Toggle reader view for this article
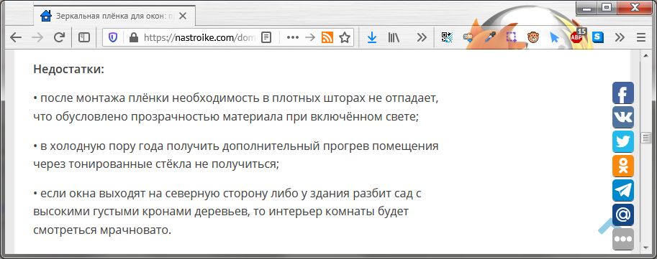The width and height of the screenshot is (657, 259). (266, 37)
